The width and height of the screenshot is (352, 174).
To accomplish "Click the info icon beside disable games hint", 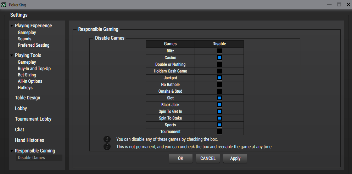I will [x=107, y=139].
